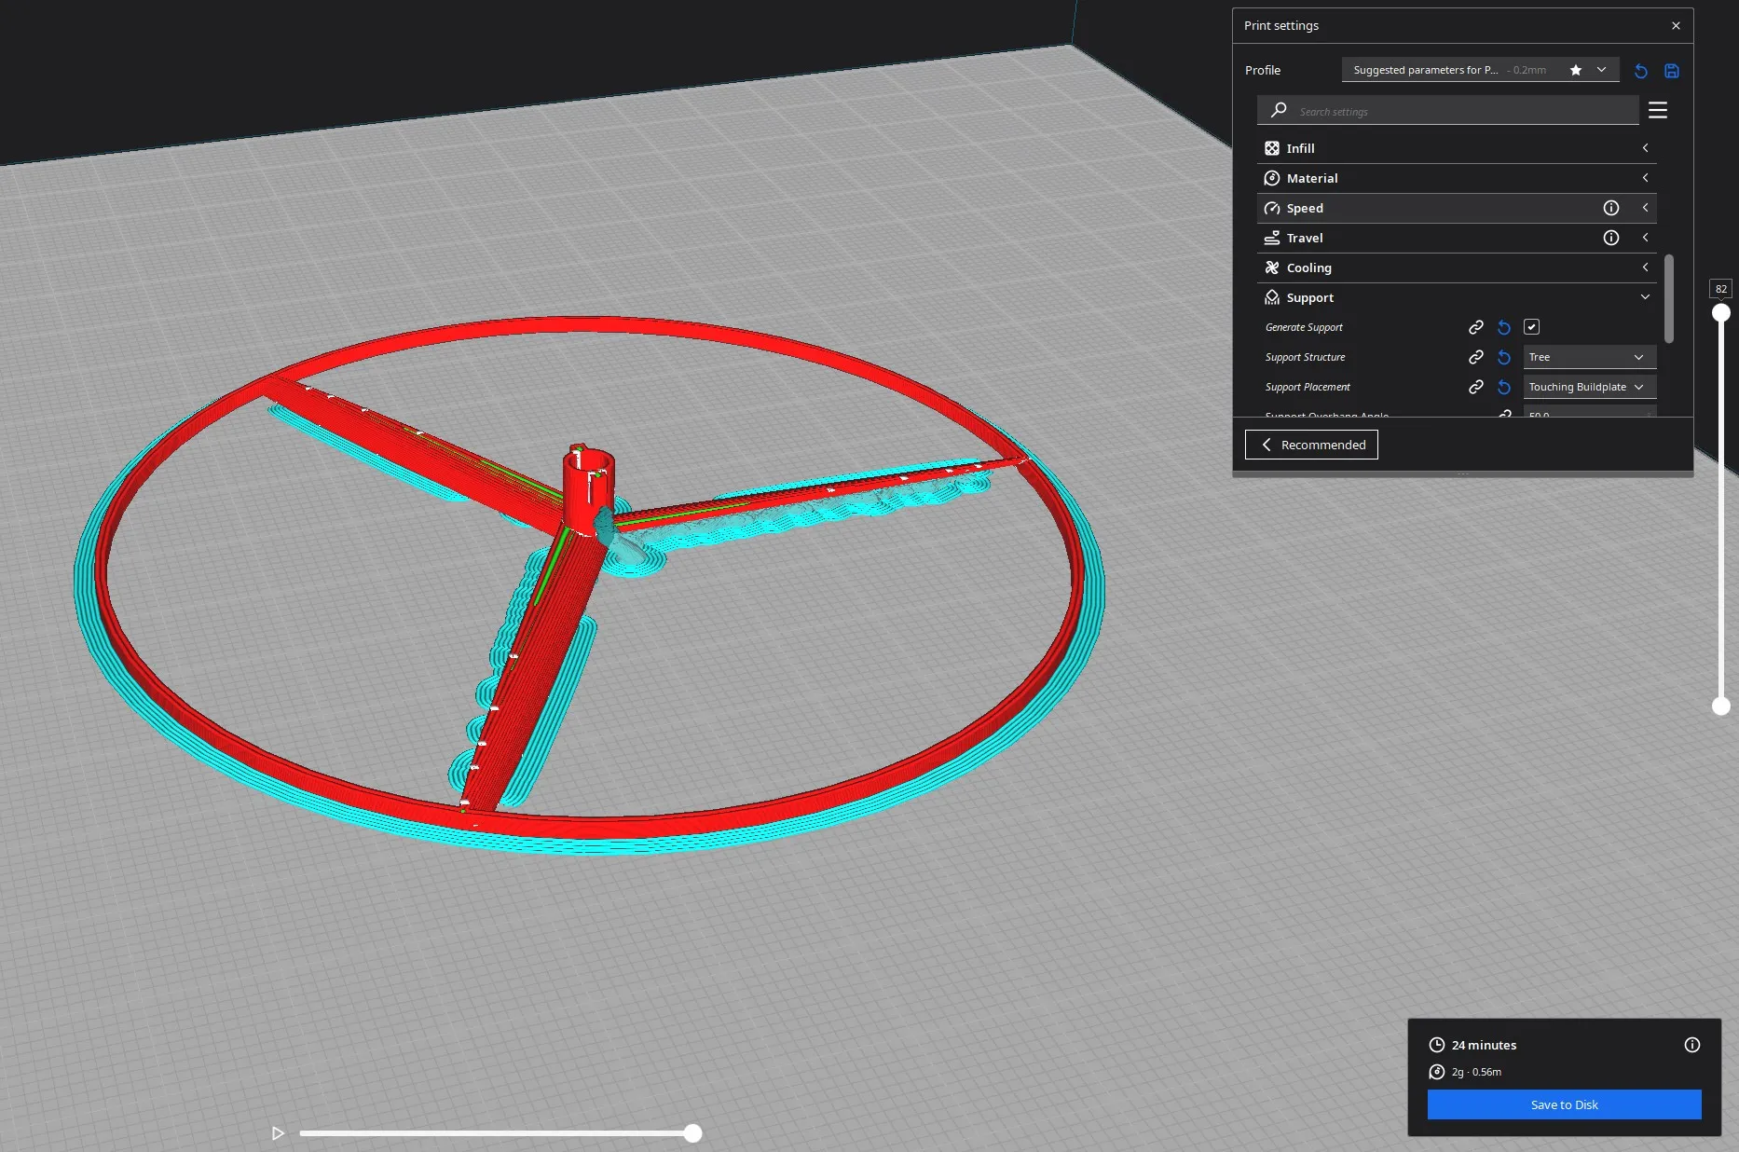Click the print time info icon

point(1692,1045)
